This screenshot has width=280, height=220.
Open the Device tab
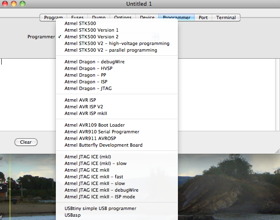[x=147, y=17]
